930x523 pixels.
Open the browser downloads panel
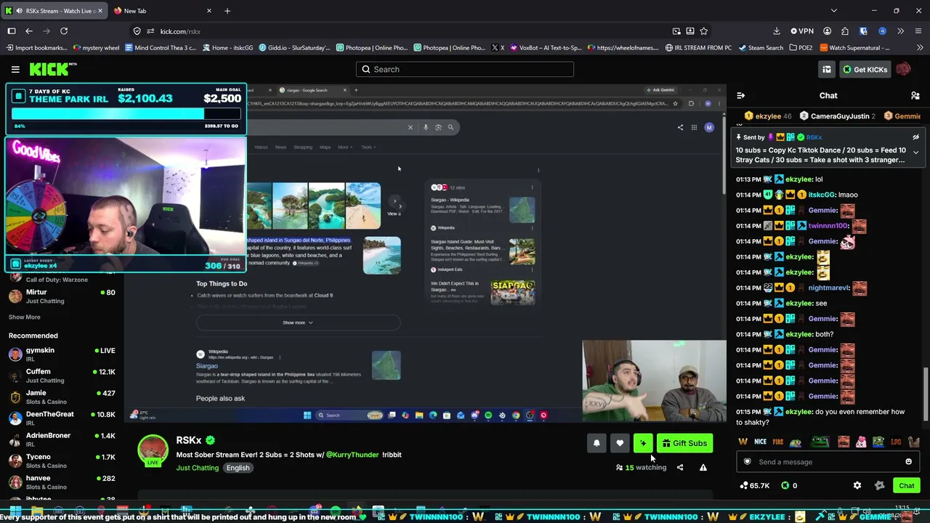777,31
